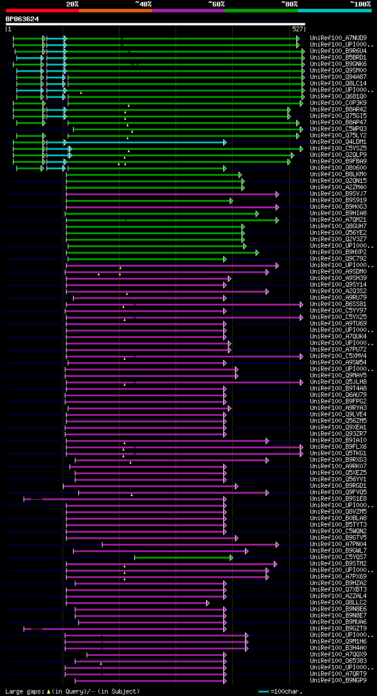Select label UniRef100_B9HXP2

click(x=338, y=252)
